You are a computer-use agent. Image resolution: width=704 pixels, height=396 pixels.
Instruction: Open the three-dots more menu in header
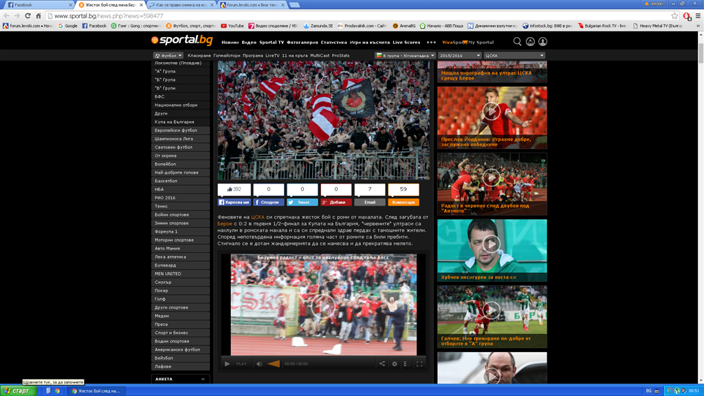click(431, 42)
